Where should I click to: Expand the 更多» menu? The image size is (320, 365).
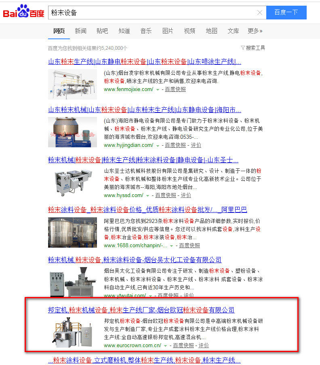tap(255, 31)
